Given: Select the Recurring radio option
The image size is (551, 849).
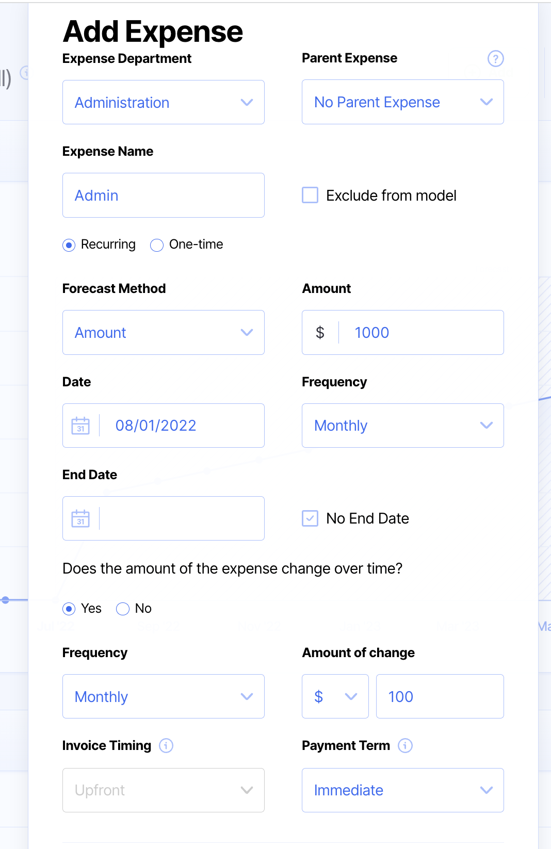Looking at the screenshot, I should pyautogui.click(x=69, y=245).
